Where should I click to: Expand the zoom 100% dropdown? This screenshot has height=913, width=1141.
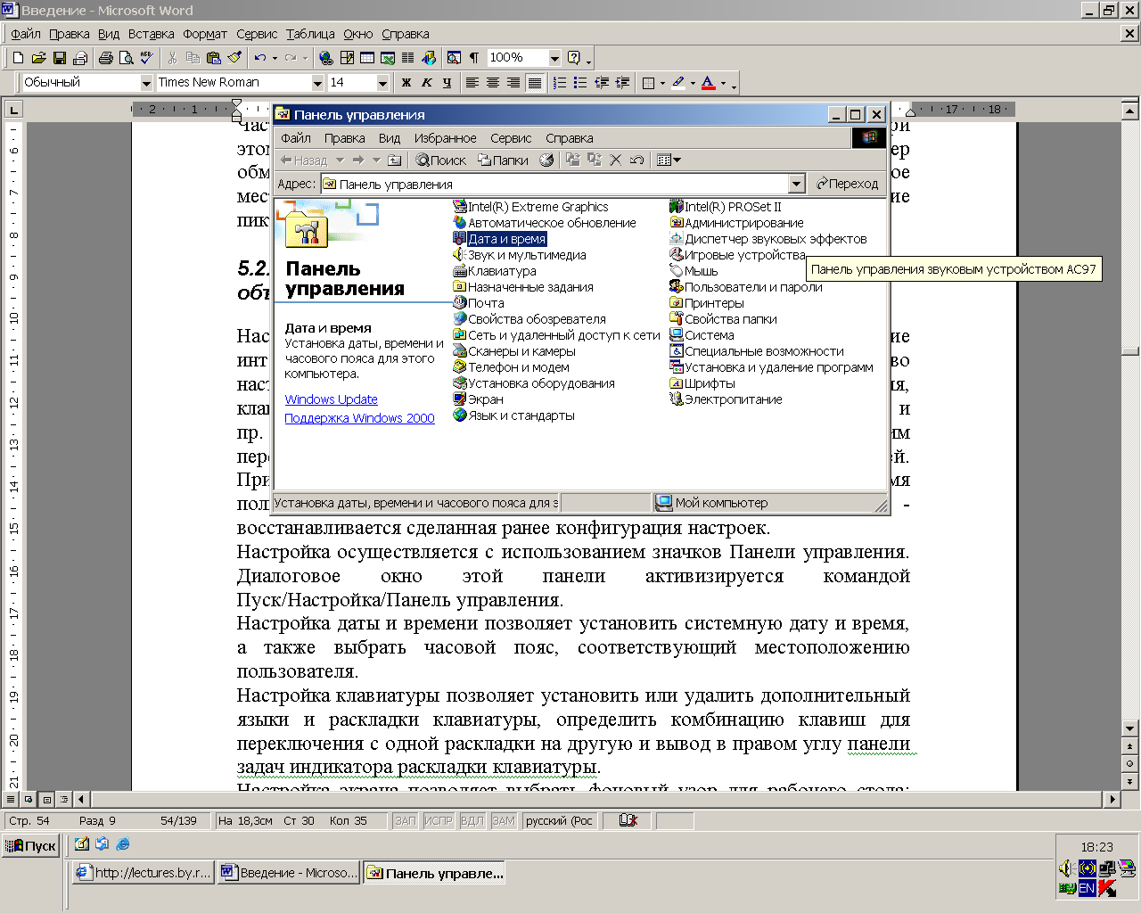(x=554, y=58)
